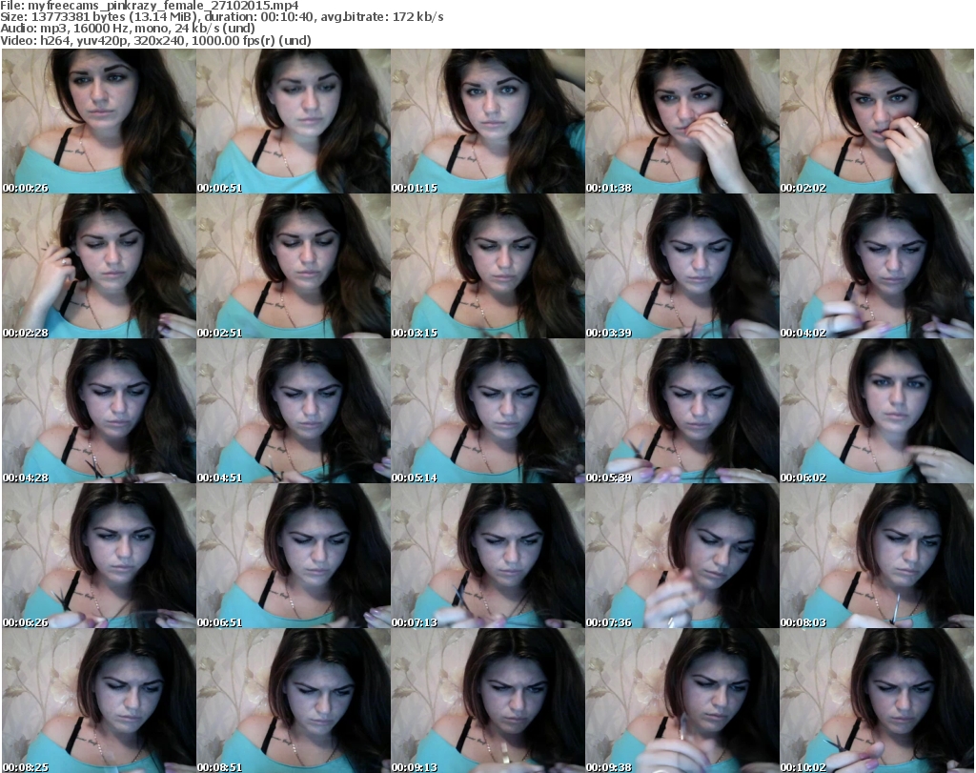Open the thumbnail at 00:02:51
The width and height of the screenshot is (976, 773).
[x=294, y=266]
